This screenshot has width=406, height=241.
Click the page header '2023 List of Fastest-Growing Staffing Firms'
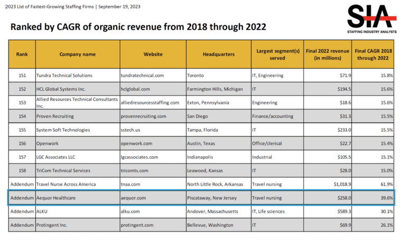50,7
